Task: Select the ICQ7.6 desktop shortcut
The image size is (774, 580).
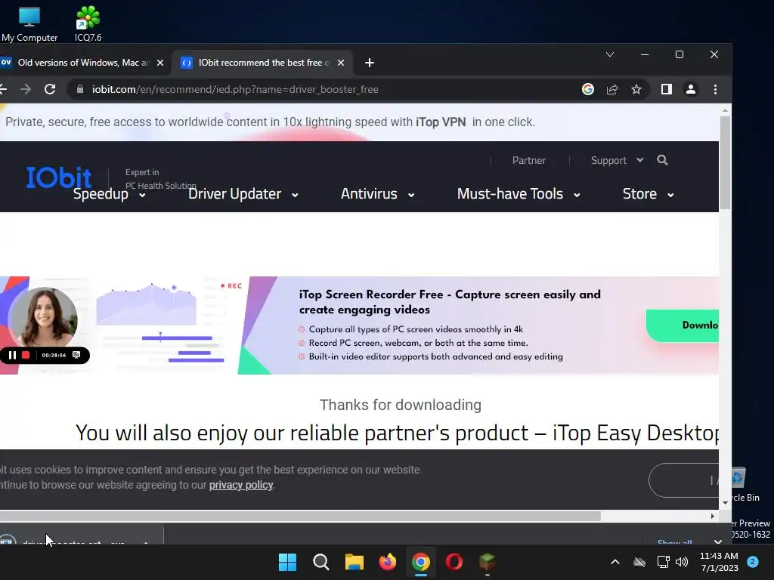Action: 88,24
